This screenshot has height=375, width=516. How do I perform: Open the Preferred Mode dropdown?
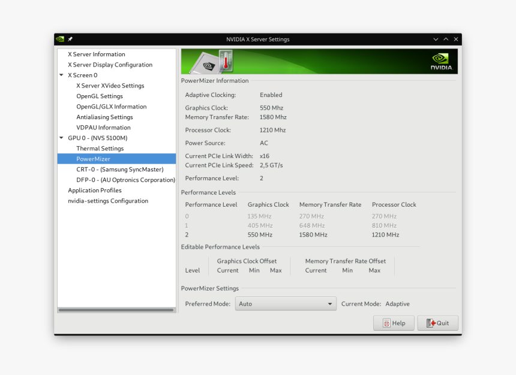tap(286, 304)
